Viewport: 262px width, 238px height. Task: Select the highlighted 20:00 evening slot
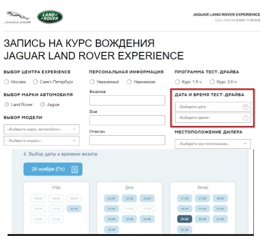click(x=185, y=219)
